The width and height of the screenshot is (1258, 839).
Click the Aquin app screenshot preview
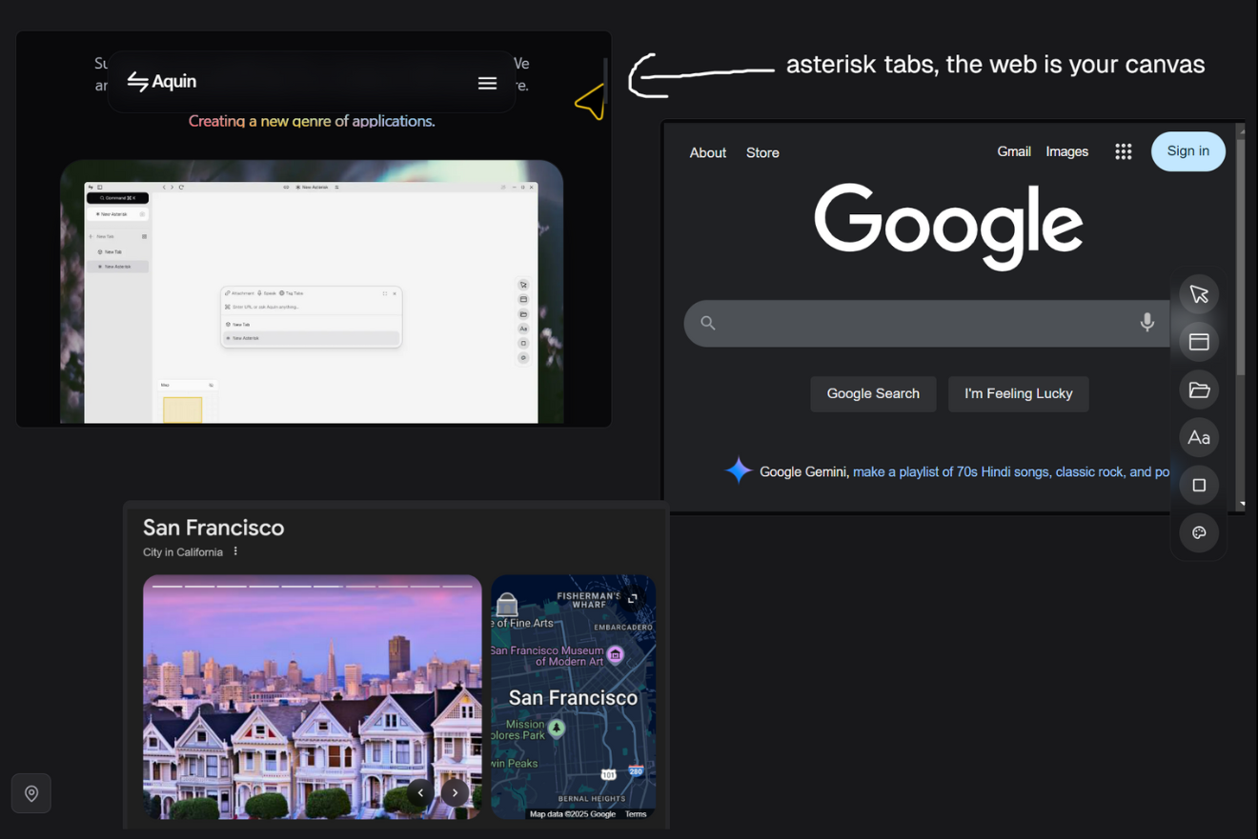pyautogui.click(x=312, y=291)
